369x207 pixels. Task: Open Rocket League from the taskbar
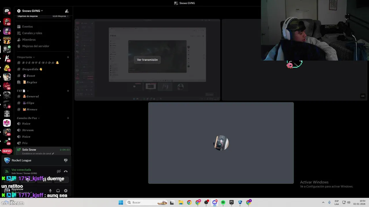point(240,202)
